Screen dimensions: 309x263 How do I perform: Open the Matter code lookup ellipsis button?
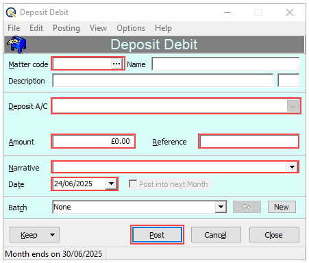coord(116,64)
